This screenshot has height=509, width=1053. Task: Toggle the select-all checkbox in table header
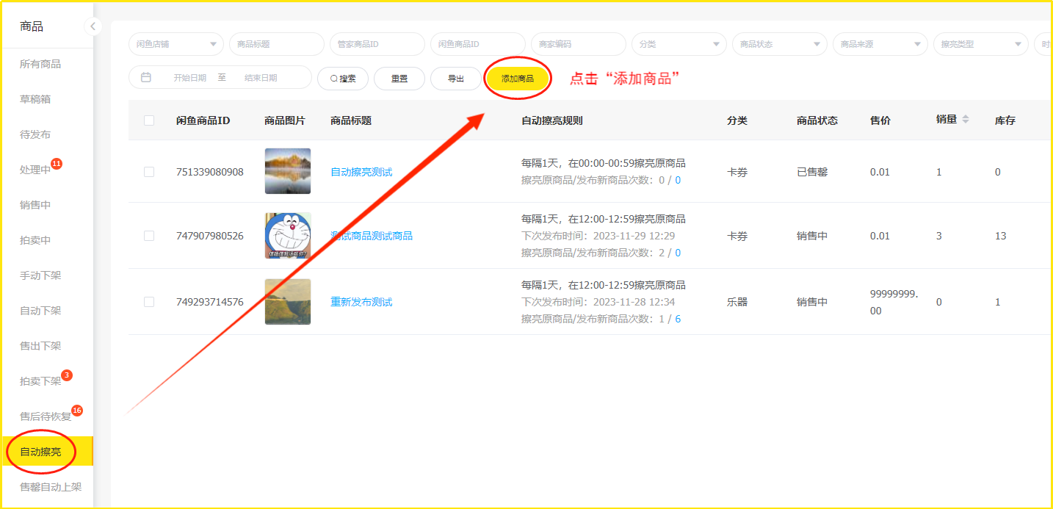[149, 120]
